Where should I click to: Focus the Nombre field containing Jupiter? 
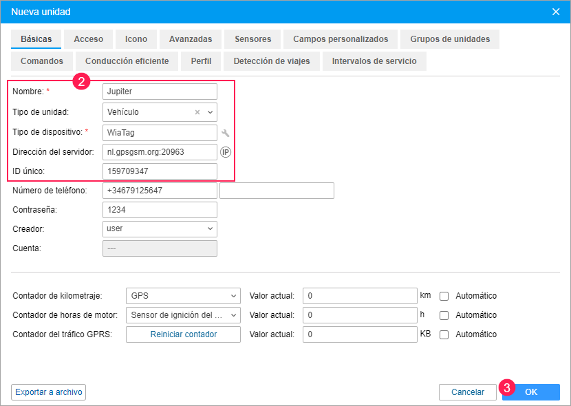[x=160, y=92]
